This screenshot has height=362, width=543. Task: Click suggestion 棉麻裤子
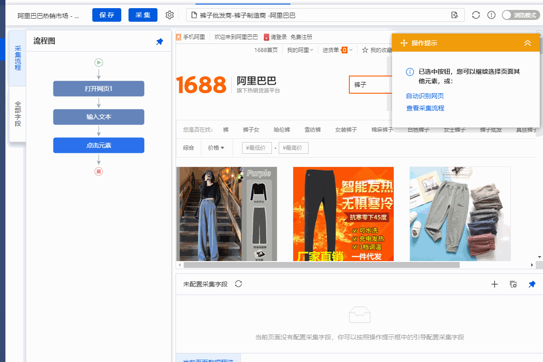click(382, 130)
